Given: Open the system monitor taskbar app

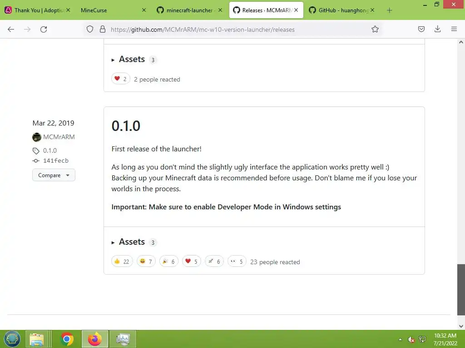Looking at the screenshot, I should [x=123, y=339].
